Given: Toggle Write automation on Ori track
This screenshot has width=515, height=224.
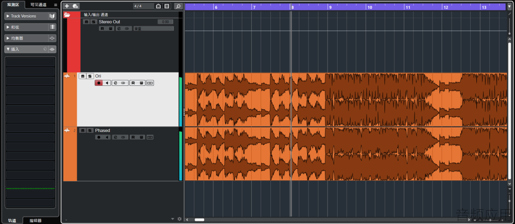Looking at the screenshot, I should coord(141,83).
